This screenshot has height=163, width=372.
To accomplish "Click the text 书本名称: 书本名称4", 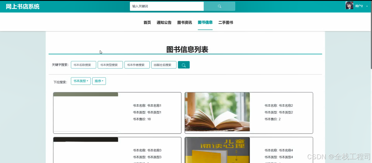I will [279, 150].
